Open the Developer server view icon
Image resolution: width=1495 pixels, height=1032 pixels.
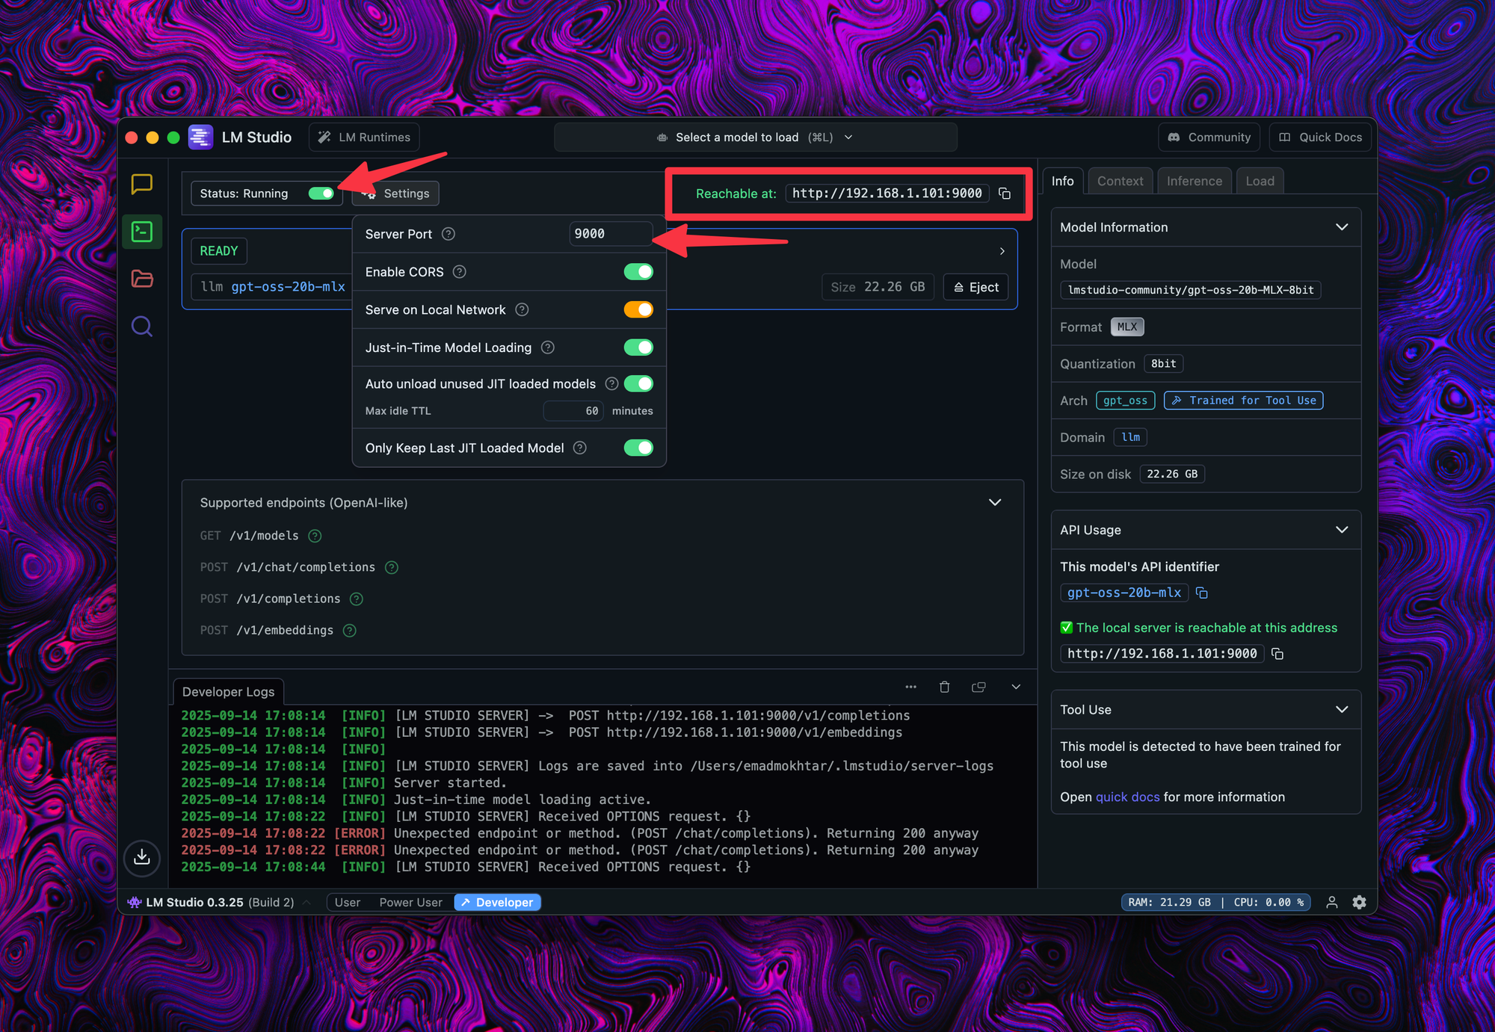pos(142,232)
